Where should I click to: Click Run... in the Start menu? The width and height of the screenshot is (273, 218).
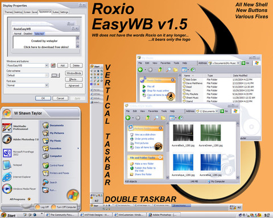[x=49, y=190]
